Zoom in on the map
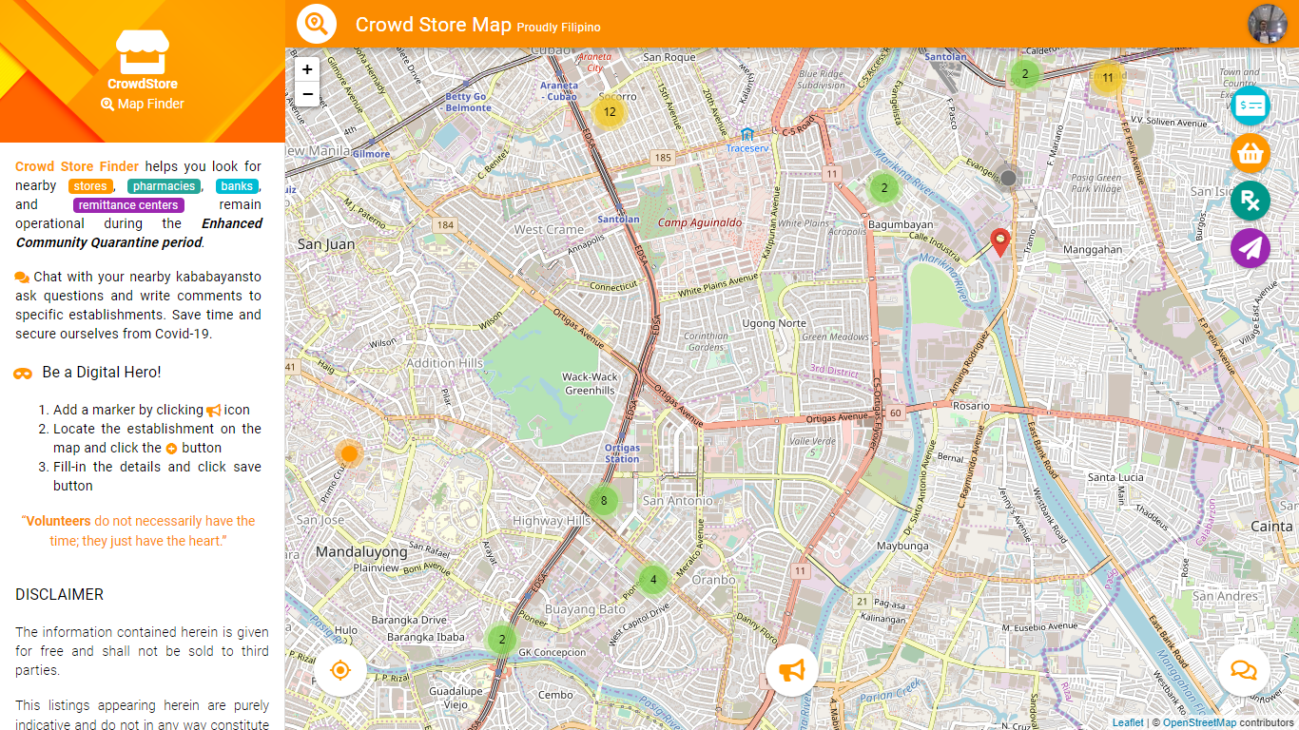Image resolution: width=1299 pixels, height=730 pixels. 307,69
